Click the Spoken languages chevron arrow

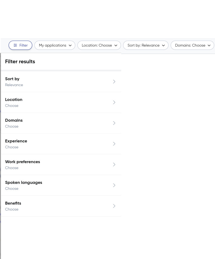114,185
